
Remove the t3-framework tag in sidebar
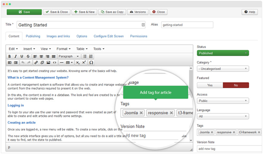click(259, 132)
